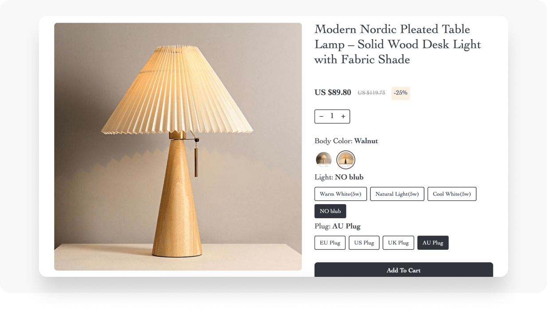Image resolution: width=547 pixels, height=311 pixels.
Task: Add the lamp to cart
Action: pos(404,270)
